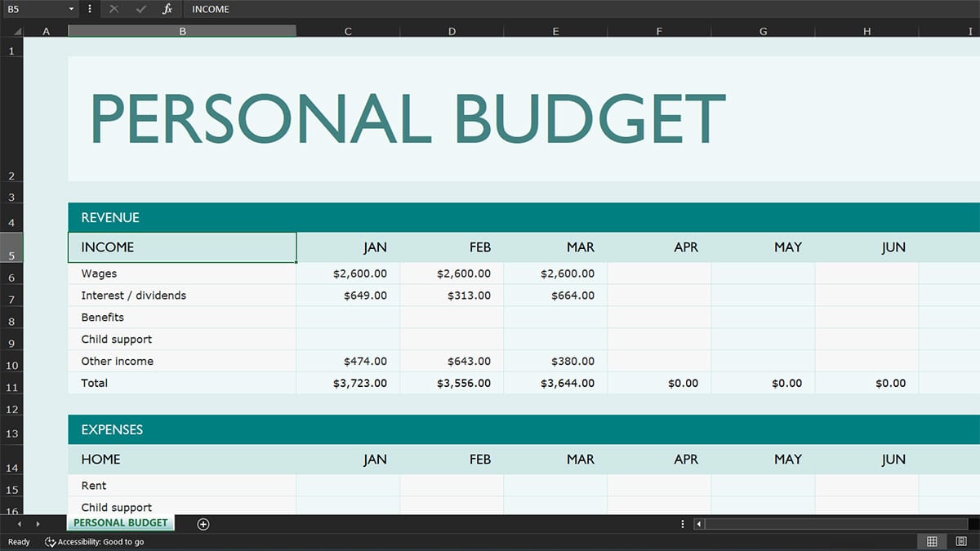980x551 pixels.
Task: Switch to the PERSONAL BUDGET sheet tab
Action: pyautogui.click(x=120, y=523)
